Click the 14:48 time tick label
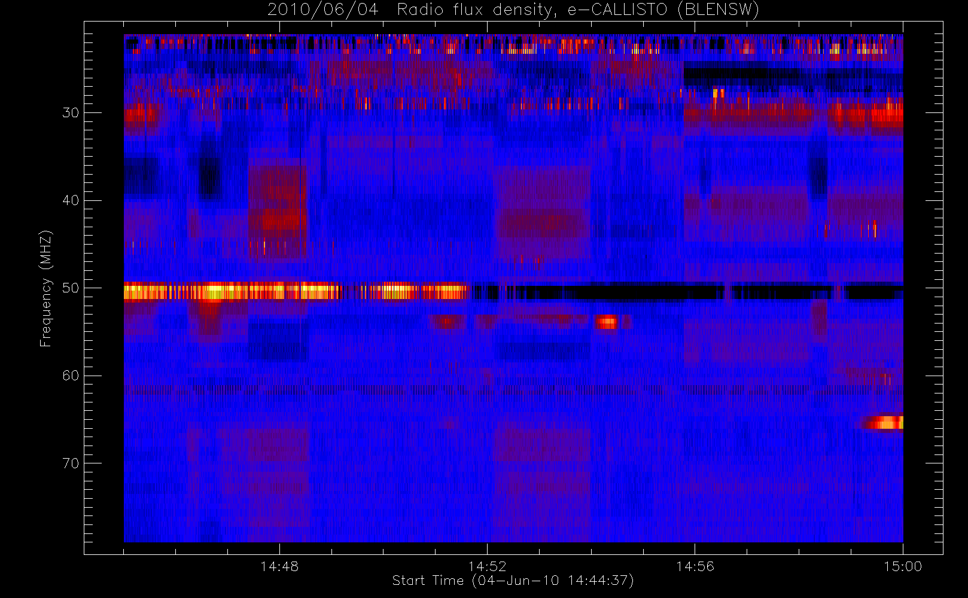Viewport: 968px width, 598px height. click(x=279, y=566)
